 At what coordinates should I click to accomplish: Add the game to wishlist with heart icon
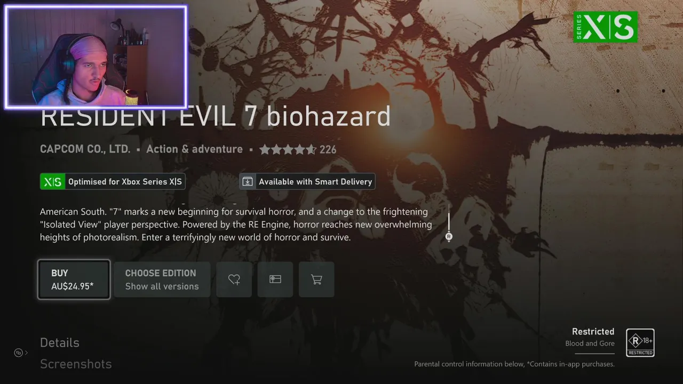click(x=234, y=279)
